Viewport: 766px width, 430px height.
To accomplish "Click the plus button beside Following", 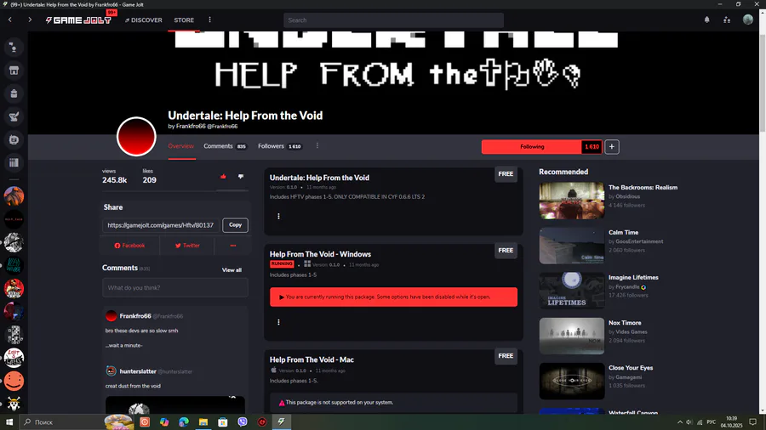I will (x=612, y=147).
